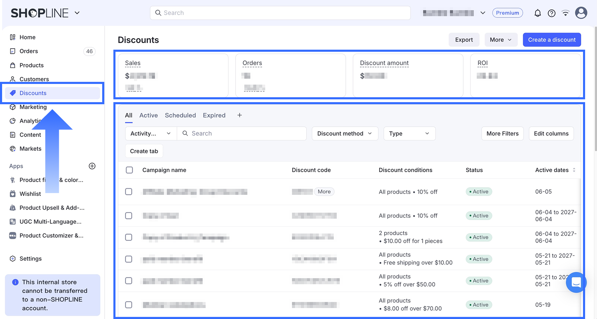Add a new tab with the plus icon
Screen dimensions: 597x319
pyautogui.click(x=239, y=115)
